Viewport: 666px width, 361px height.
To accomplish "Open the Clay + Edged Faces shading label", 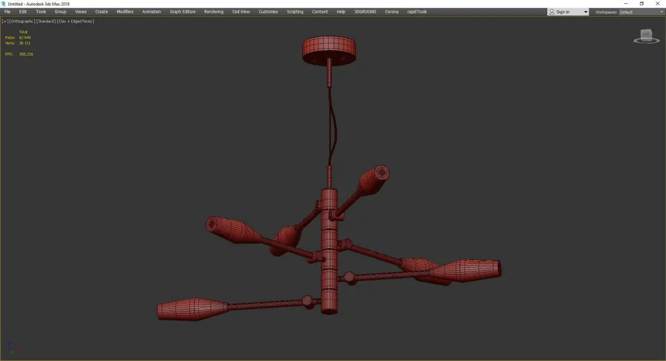I will point(75,21).
